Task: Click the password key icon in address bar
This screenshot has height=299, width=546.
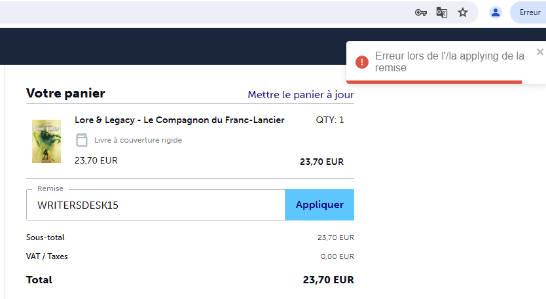Action: point(421,12)
